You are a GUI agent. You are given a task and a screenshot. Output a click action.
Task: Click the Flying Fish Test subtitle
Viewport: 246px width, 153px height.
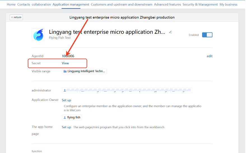(x=60, y=38)
